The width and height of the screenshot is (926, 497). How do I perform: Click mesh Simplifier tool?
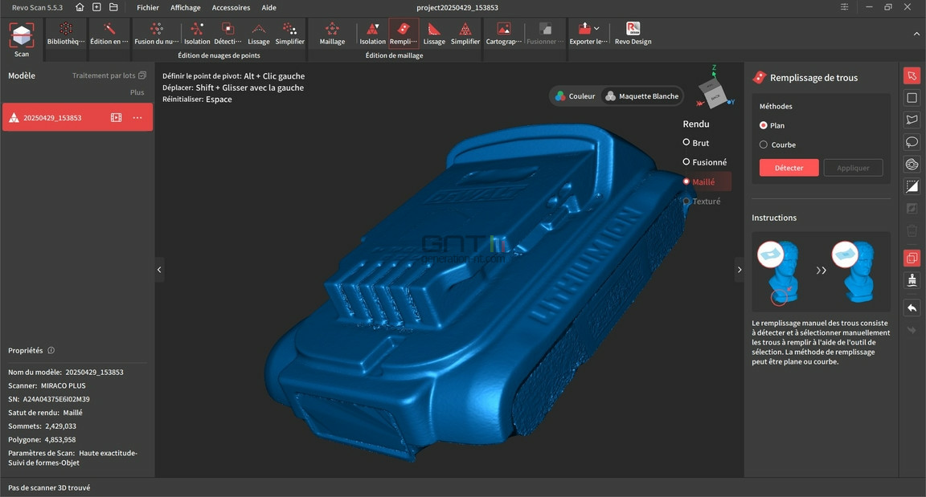click(x=465, y=34)
